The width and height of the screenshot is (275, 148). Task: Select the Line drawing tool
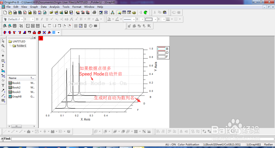point(3,95)
